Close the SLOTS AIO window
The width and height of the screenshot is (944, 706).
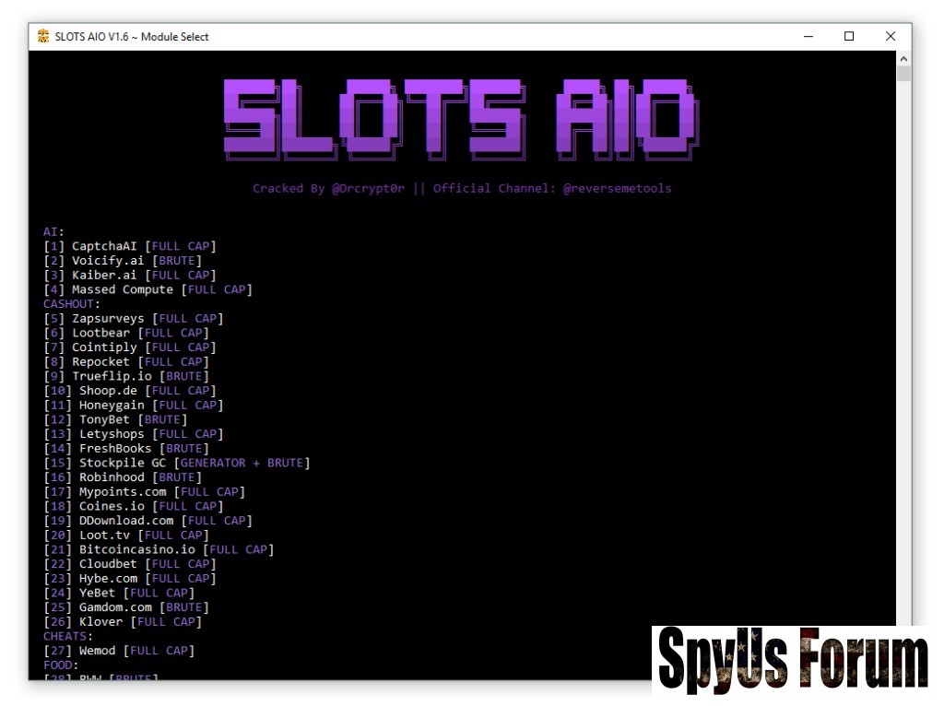click(890, 37)
